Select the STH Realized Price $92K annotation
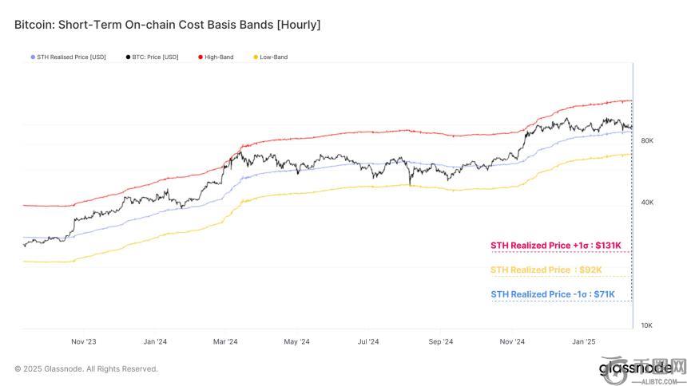This screenshot has height=386, width=687. (546, 270)
